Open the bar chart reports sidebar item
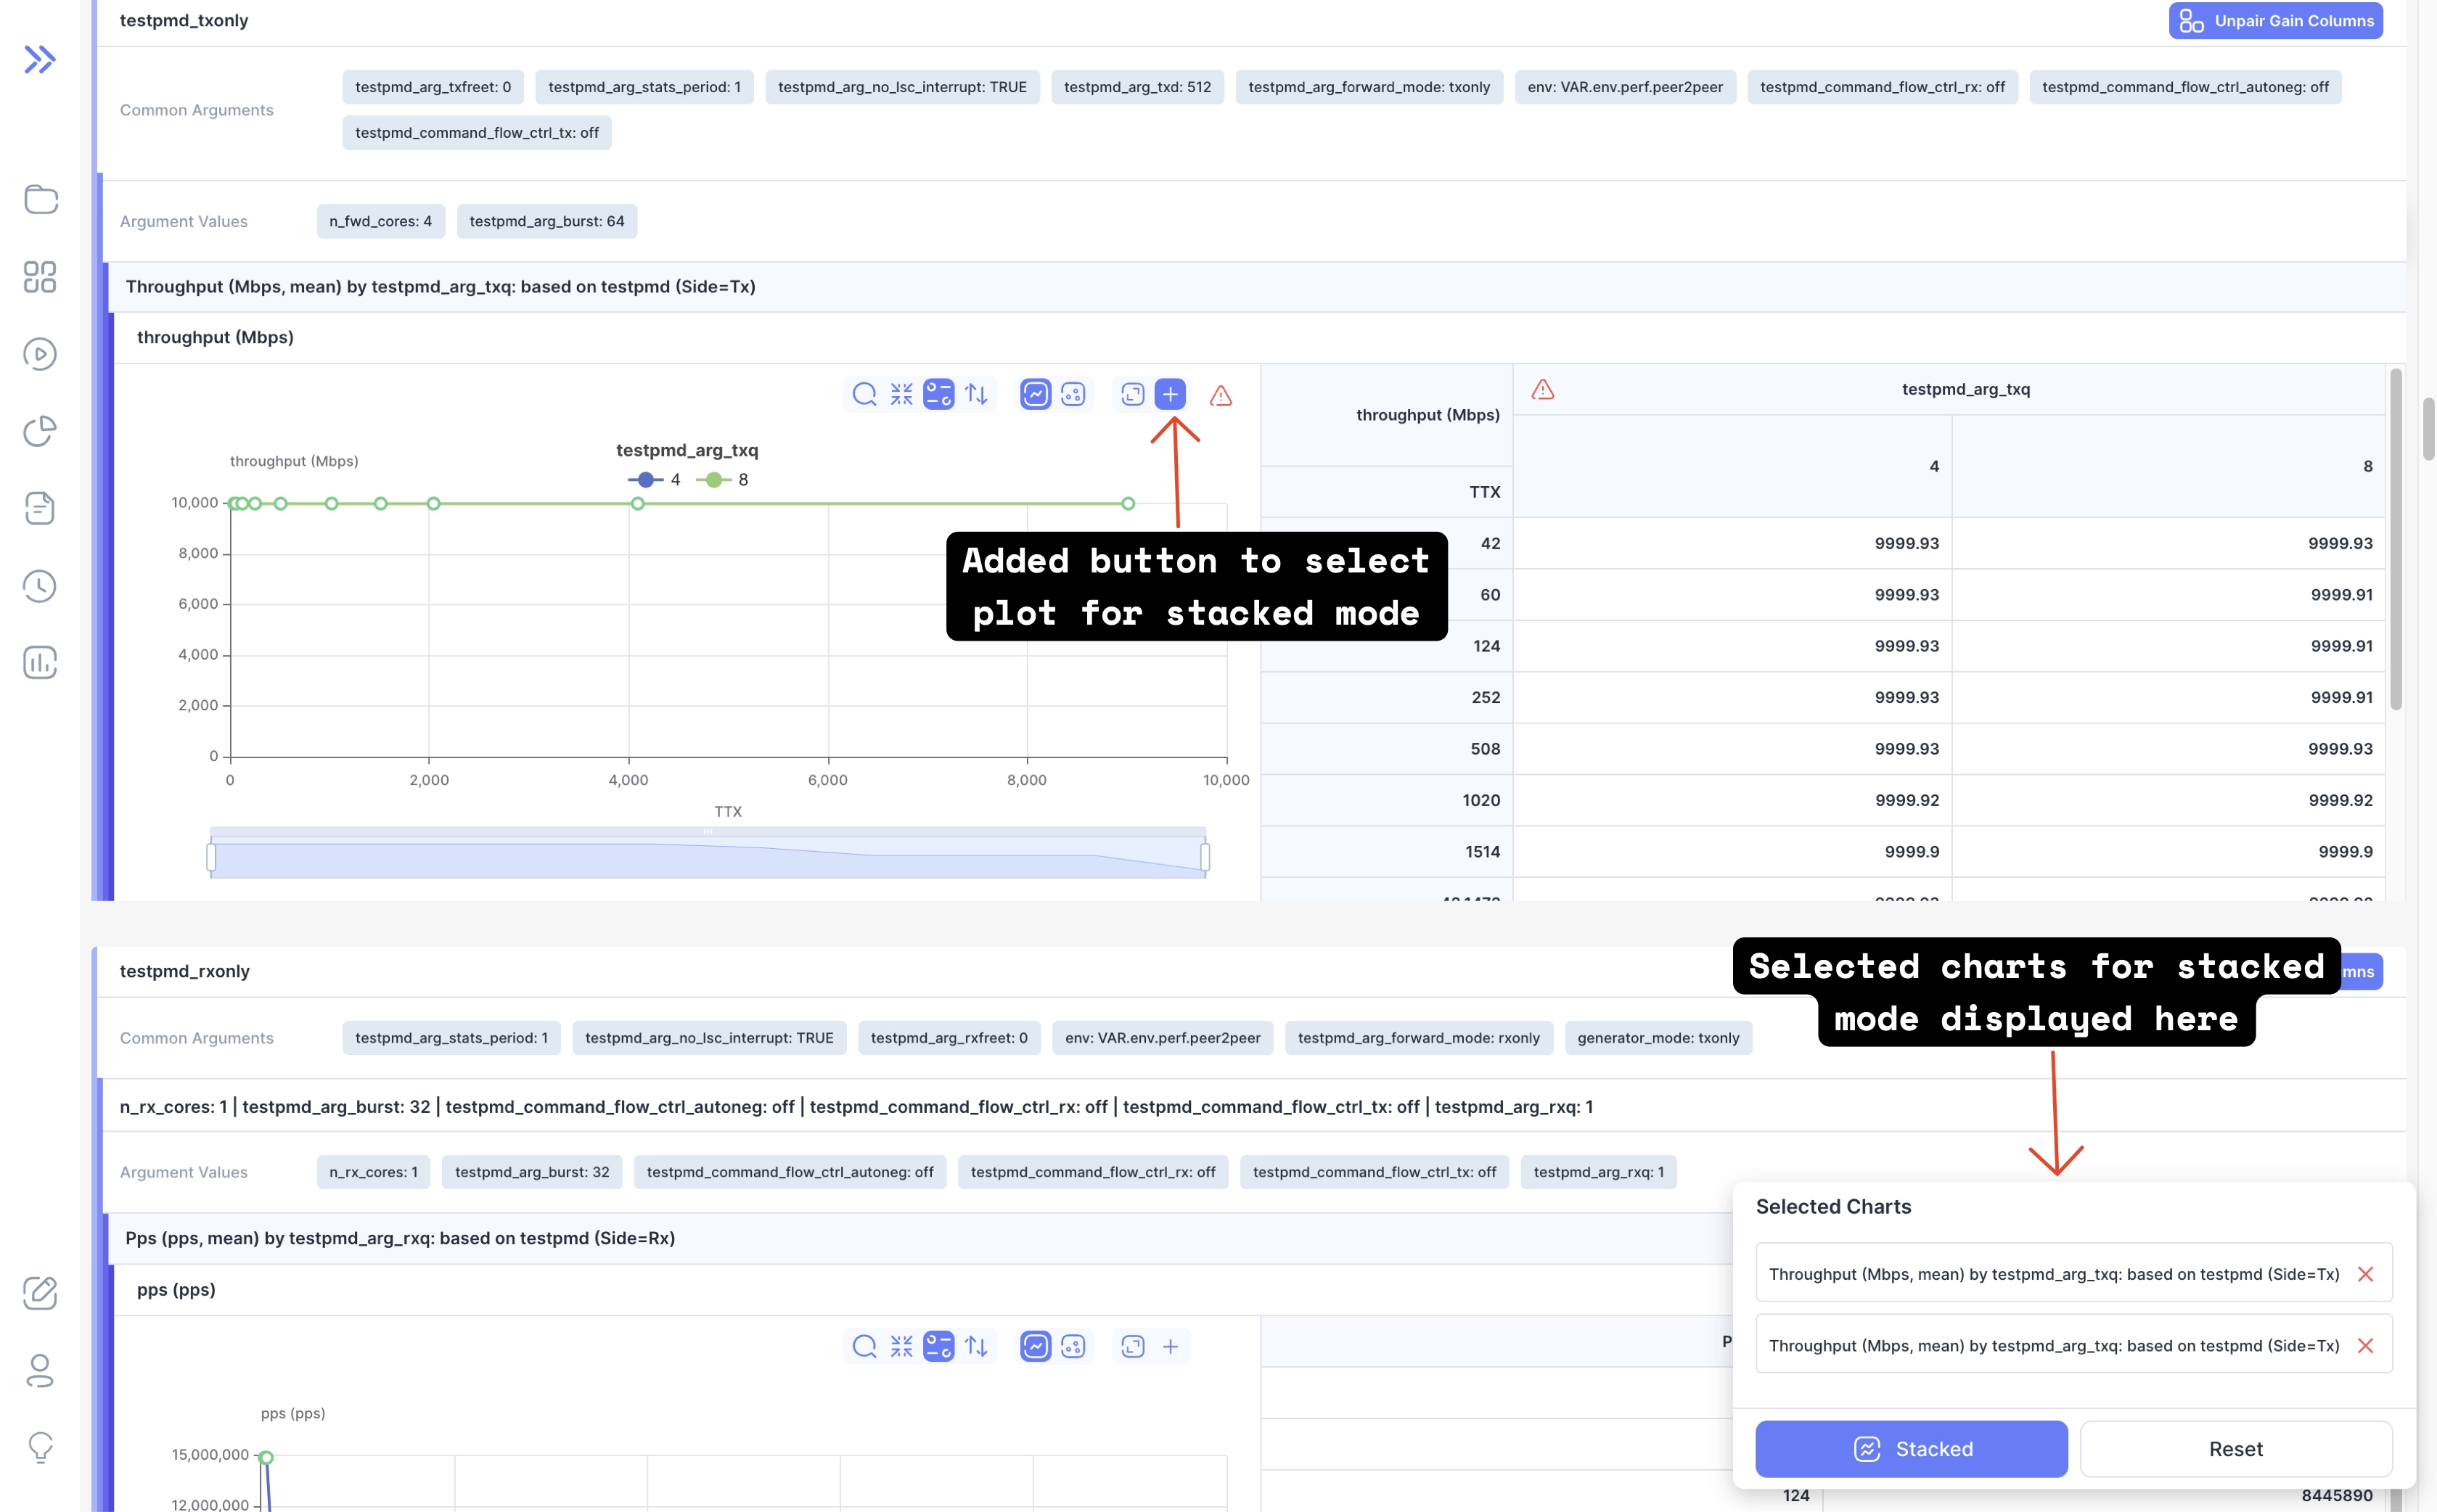Viewport: 2437px width, 1512px height. [40, 663]
